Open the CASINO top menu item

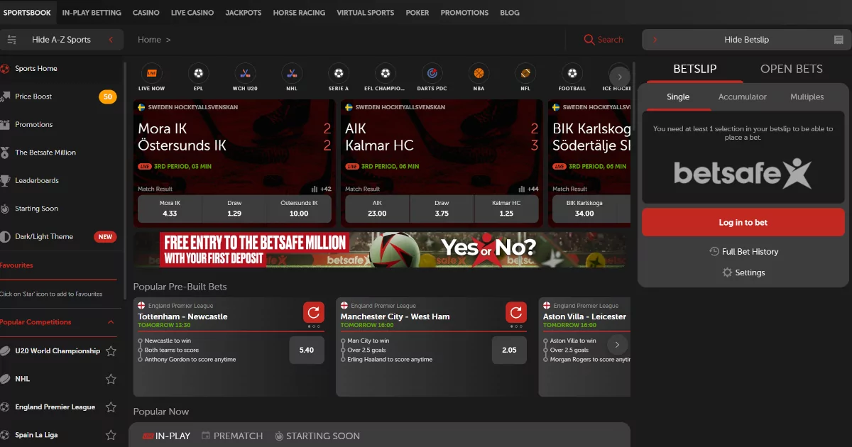(146, 13)
